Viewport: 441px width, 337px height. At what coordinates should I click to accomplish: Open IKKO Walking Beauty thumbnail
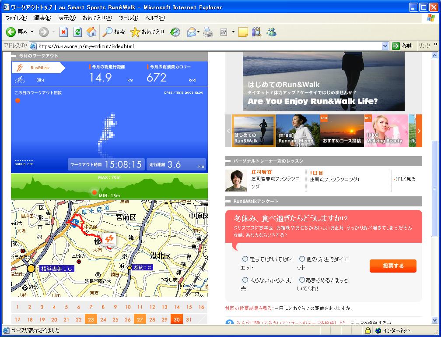click(386, 131)
